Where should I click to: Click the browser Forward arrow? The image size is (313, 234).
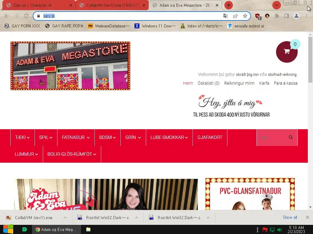tap(17, 16)
